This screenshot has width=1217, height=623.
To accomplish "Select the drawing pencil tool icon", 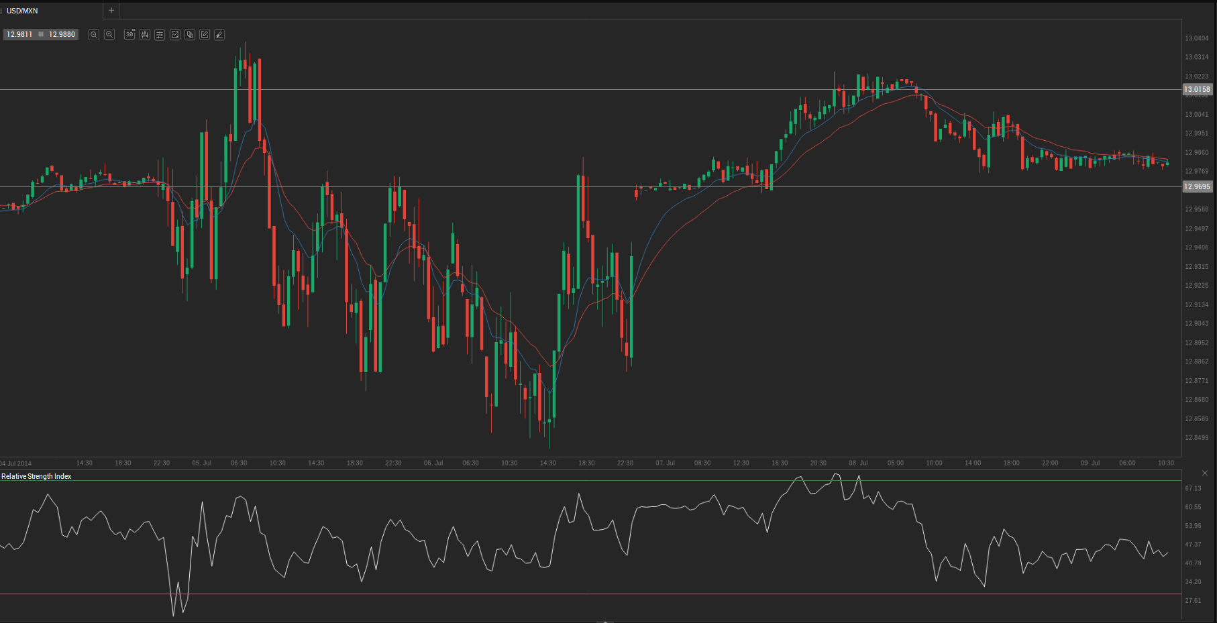I will tap(219, 35).
